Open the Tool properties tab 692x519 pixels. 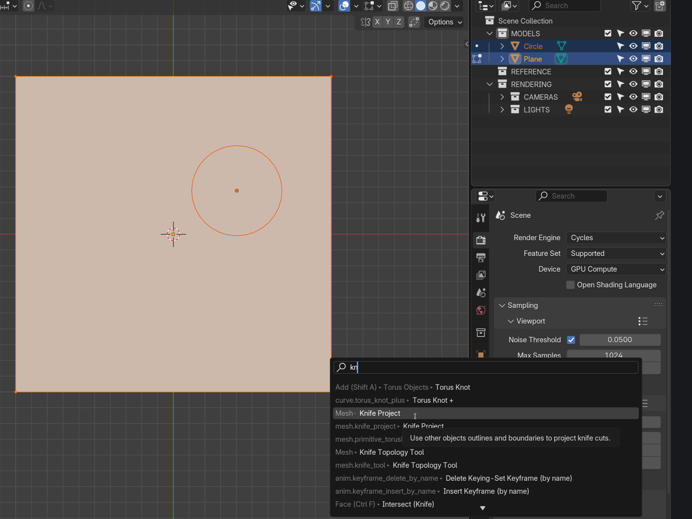(x=481, y=218)
